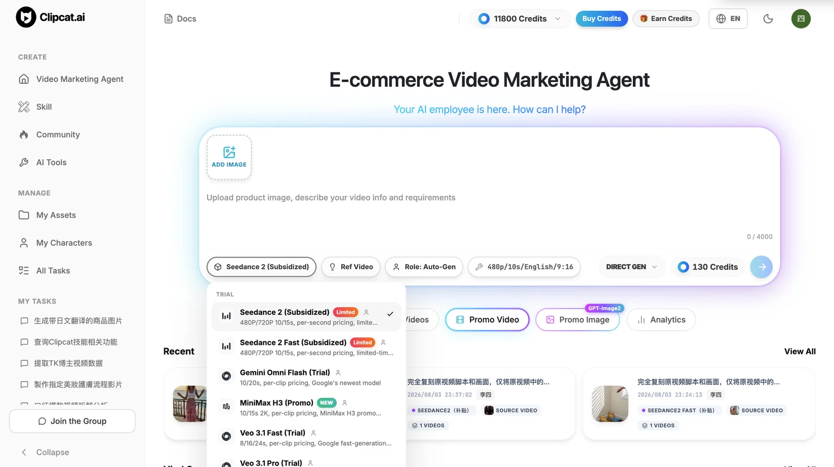Open the Seedance 2 (Subsidized) model selector
This screenshot has width=834, height=467.
[x=262, y=267]
